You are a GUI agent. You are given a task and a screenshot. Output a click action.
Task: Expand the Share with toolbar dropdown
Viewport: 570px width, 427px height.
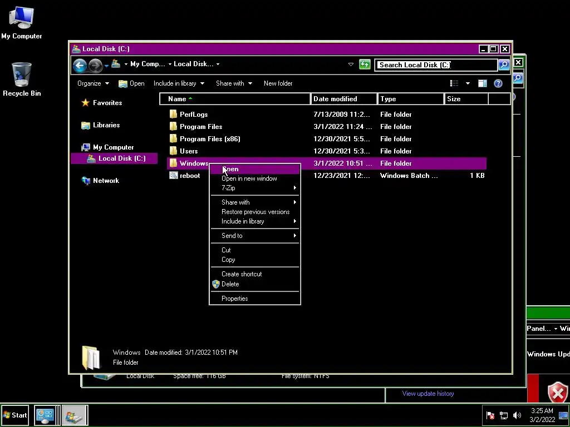(234, 83)
